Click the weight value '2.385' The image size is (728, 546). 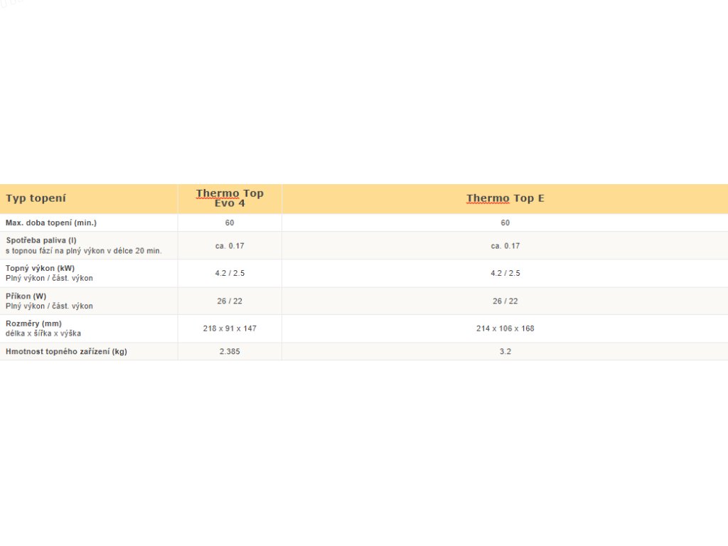230,351
